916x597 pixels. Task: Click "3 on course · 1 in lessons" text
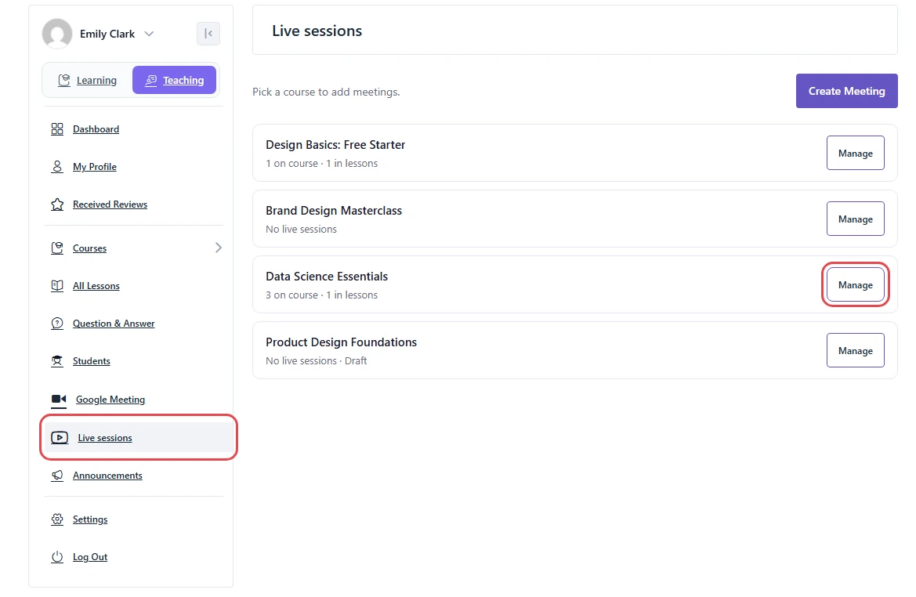click(x=321, y=295)
